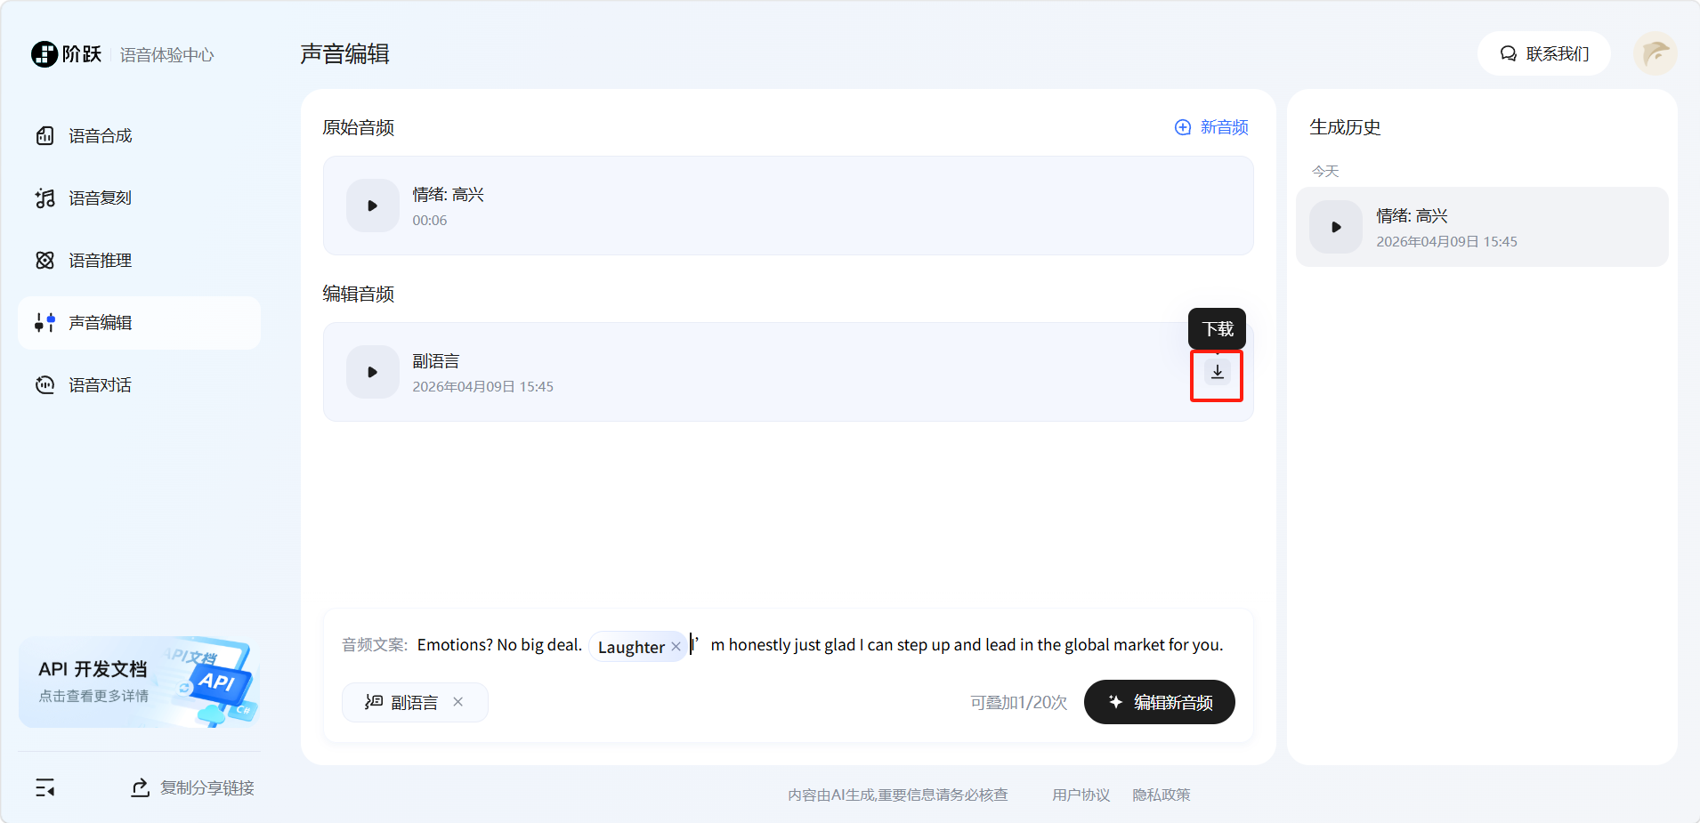Viewport: 1700px width, 823px height.
Task: Click 复制分享链接 to copy the link
Action: coord(193,787)
